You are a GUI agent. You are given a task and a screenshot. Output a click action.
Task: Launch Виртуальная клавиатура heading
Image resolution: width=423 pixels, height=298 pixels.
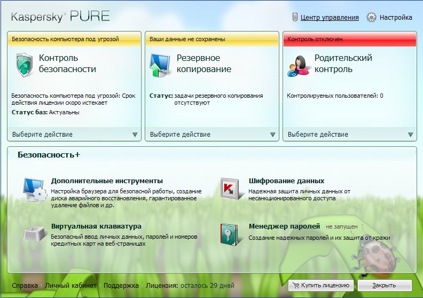click(x=96, y=226)
